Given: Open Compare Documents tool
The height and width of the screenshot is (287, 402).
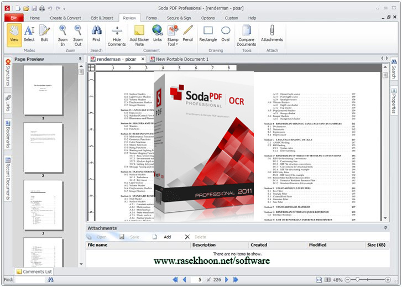Looking at the screenshot, I should point(247,34).
